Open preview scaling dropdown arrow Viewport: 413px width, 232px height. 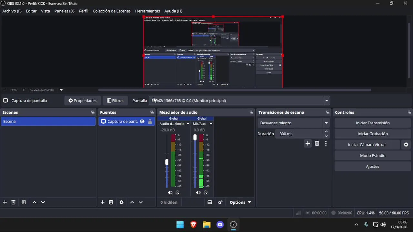[61, 90]
